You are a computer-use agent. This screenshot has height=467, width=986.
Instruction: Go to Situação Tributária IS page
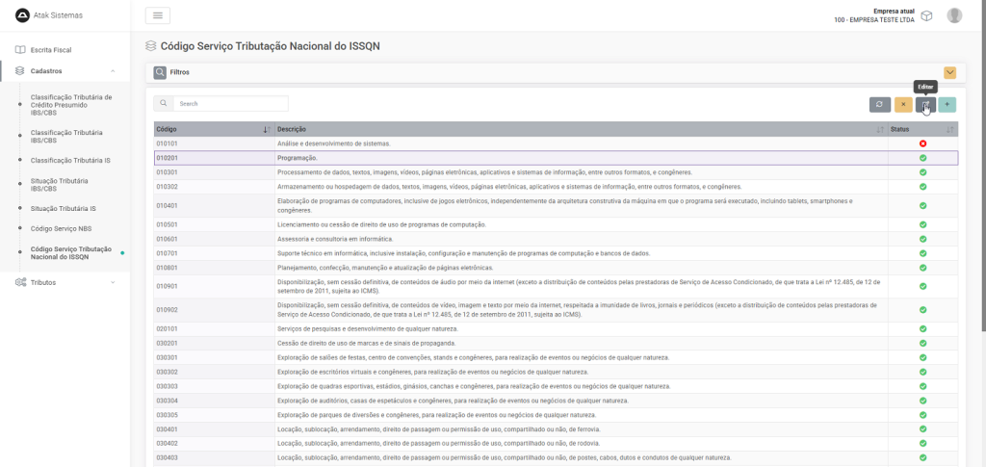click(63, 208)
